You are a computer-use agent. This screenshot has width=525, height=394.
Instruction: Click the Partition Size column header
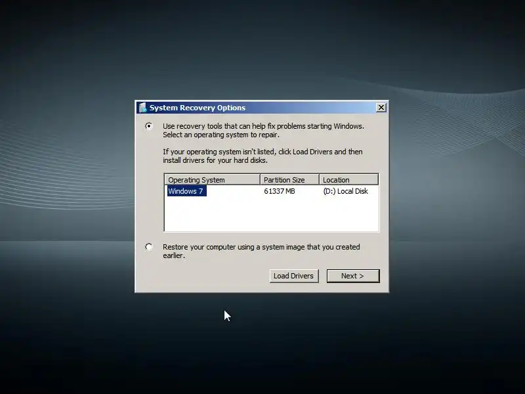coord(289,179)
